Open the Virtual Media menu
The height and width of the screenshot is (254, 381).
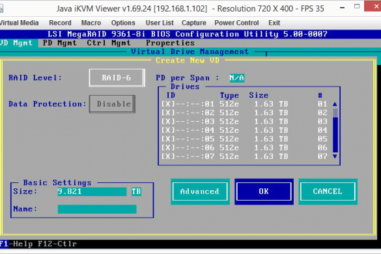pyautogui.click(x=19, y=23)
